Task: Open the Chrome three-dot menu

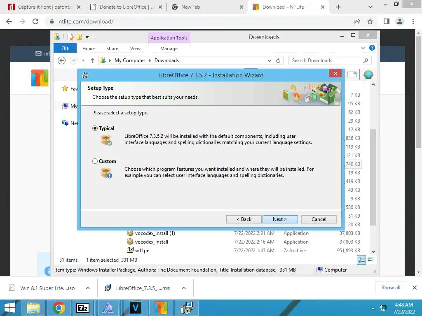Action: tap(413, 21)
